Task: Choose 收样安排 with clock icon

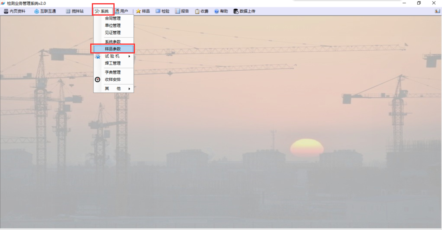Action: coord(114,79)
